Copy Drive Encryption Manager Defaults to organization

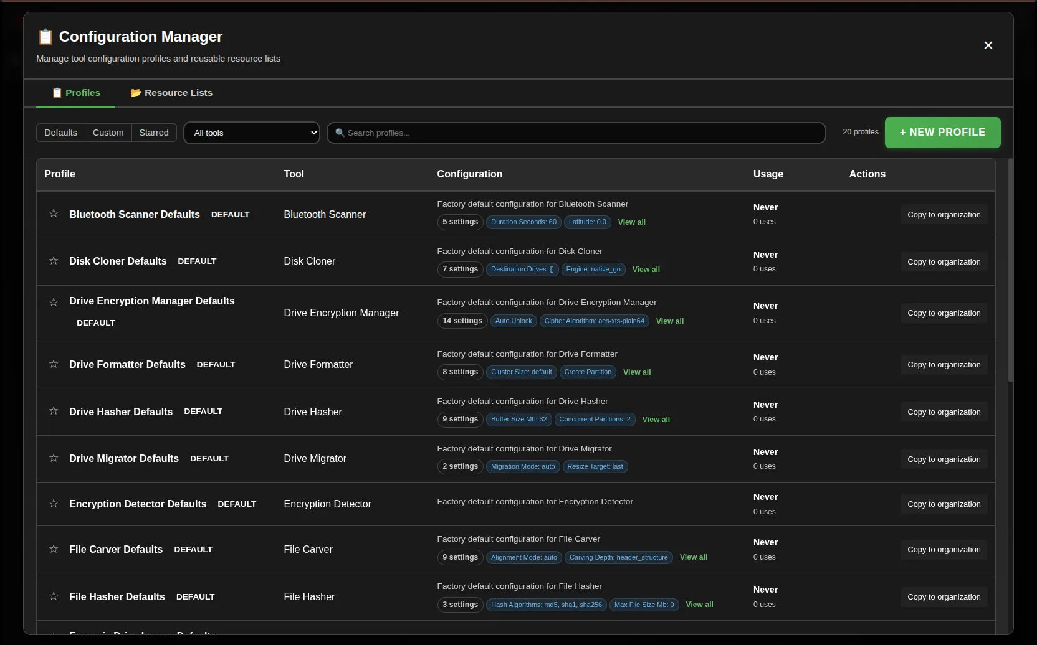[x=944, y=313]
